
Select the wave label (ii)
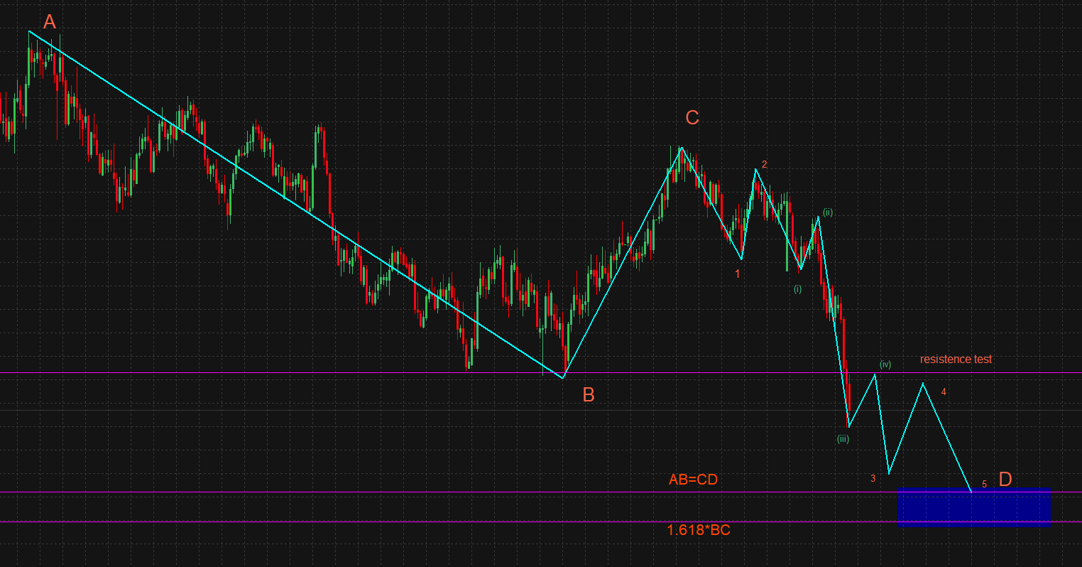[x=828, y=212]
